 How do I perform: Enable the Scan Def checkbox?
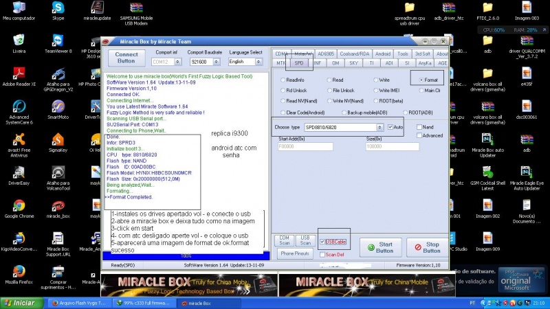(322, 255)
